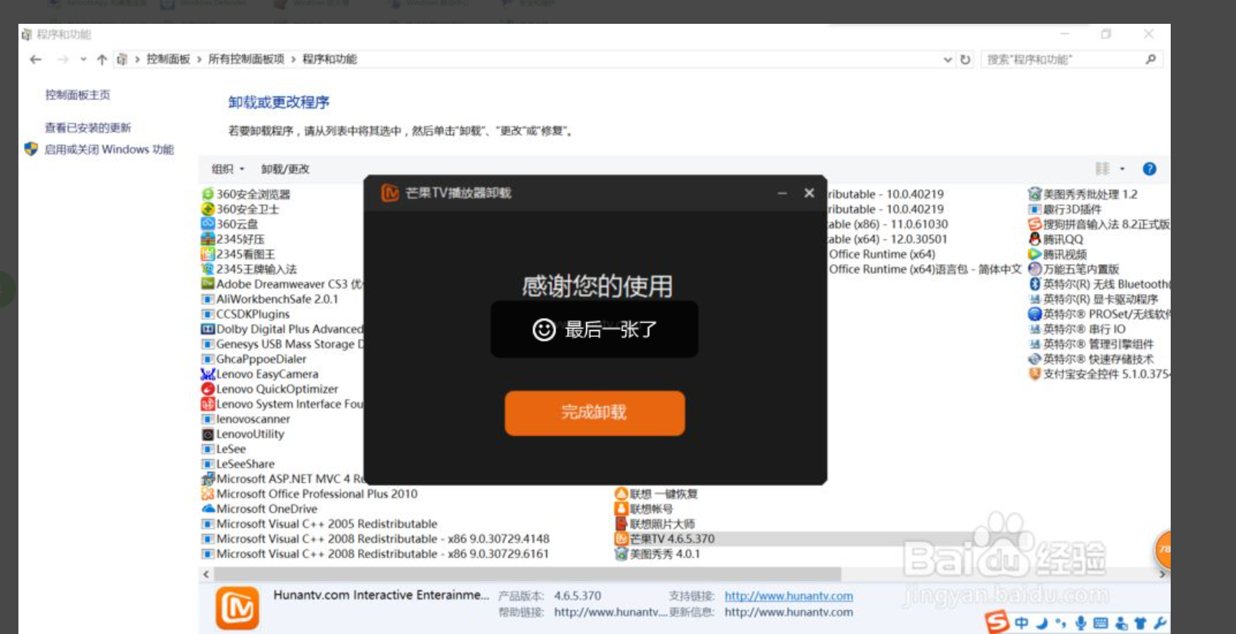The height and width of the screenshot is (634, 1236).
Task: Select the 腾讯视频 program icon
Action: click(1035, 254)
